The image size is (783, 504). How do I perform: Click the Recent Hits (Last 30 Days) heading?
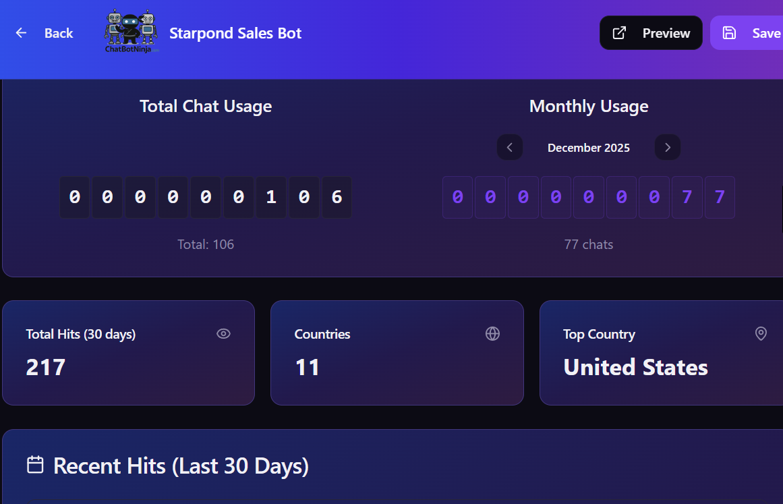181,466
